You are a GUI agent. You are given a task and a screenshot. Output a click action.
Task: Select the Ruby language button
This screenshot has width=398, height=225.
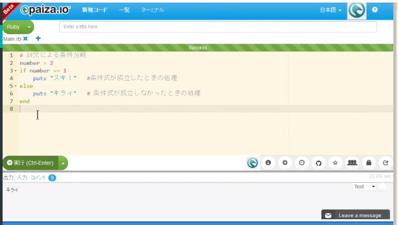tap(13, 27)
